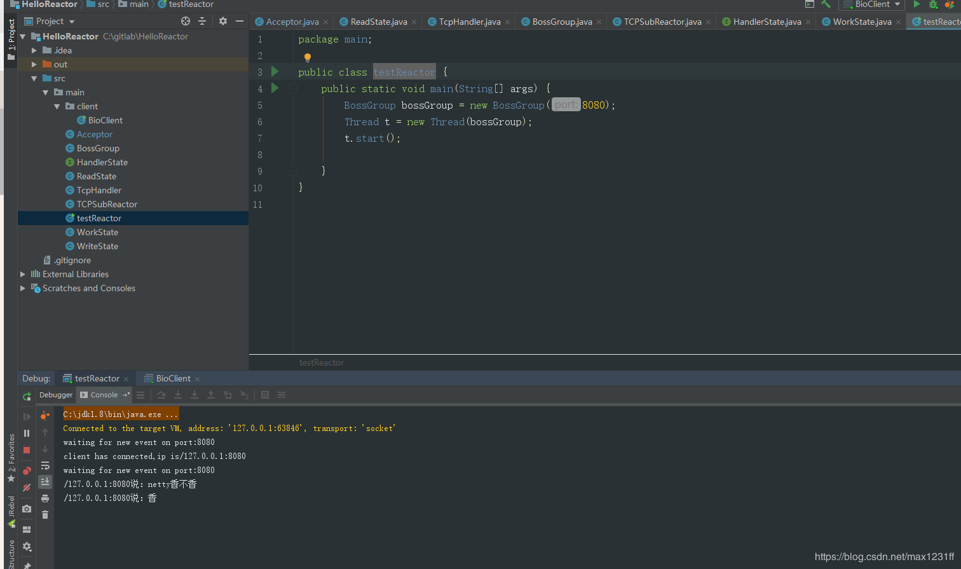The height and width of the screenshot is (569, 961).
Task: Click the Debug bug icon in top toolbar
Action: click(x=933, y=4)
